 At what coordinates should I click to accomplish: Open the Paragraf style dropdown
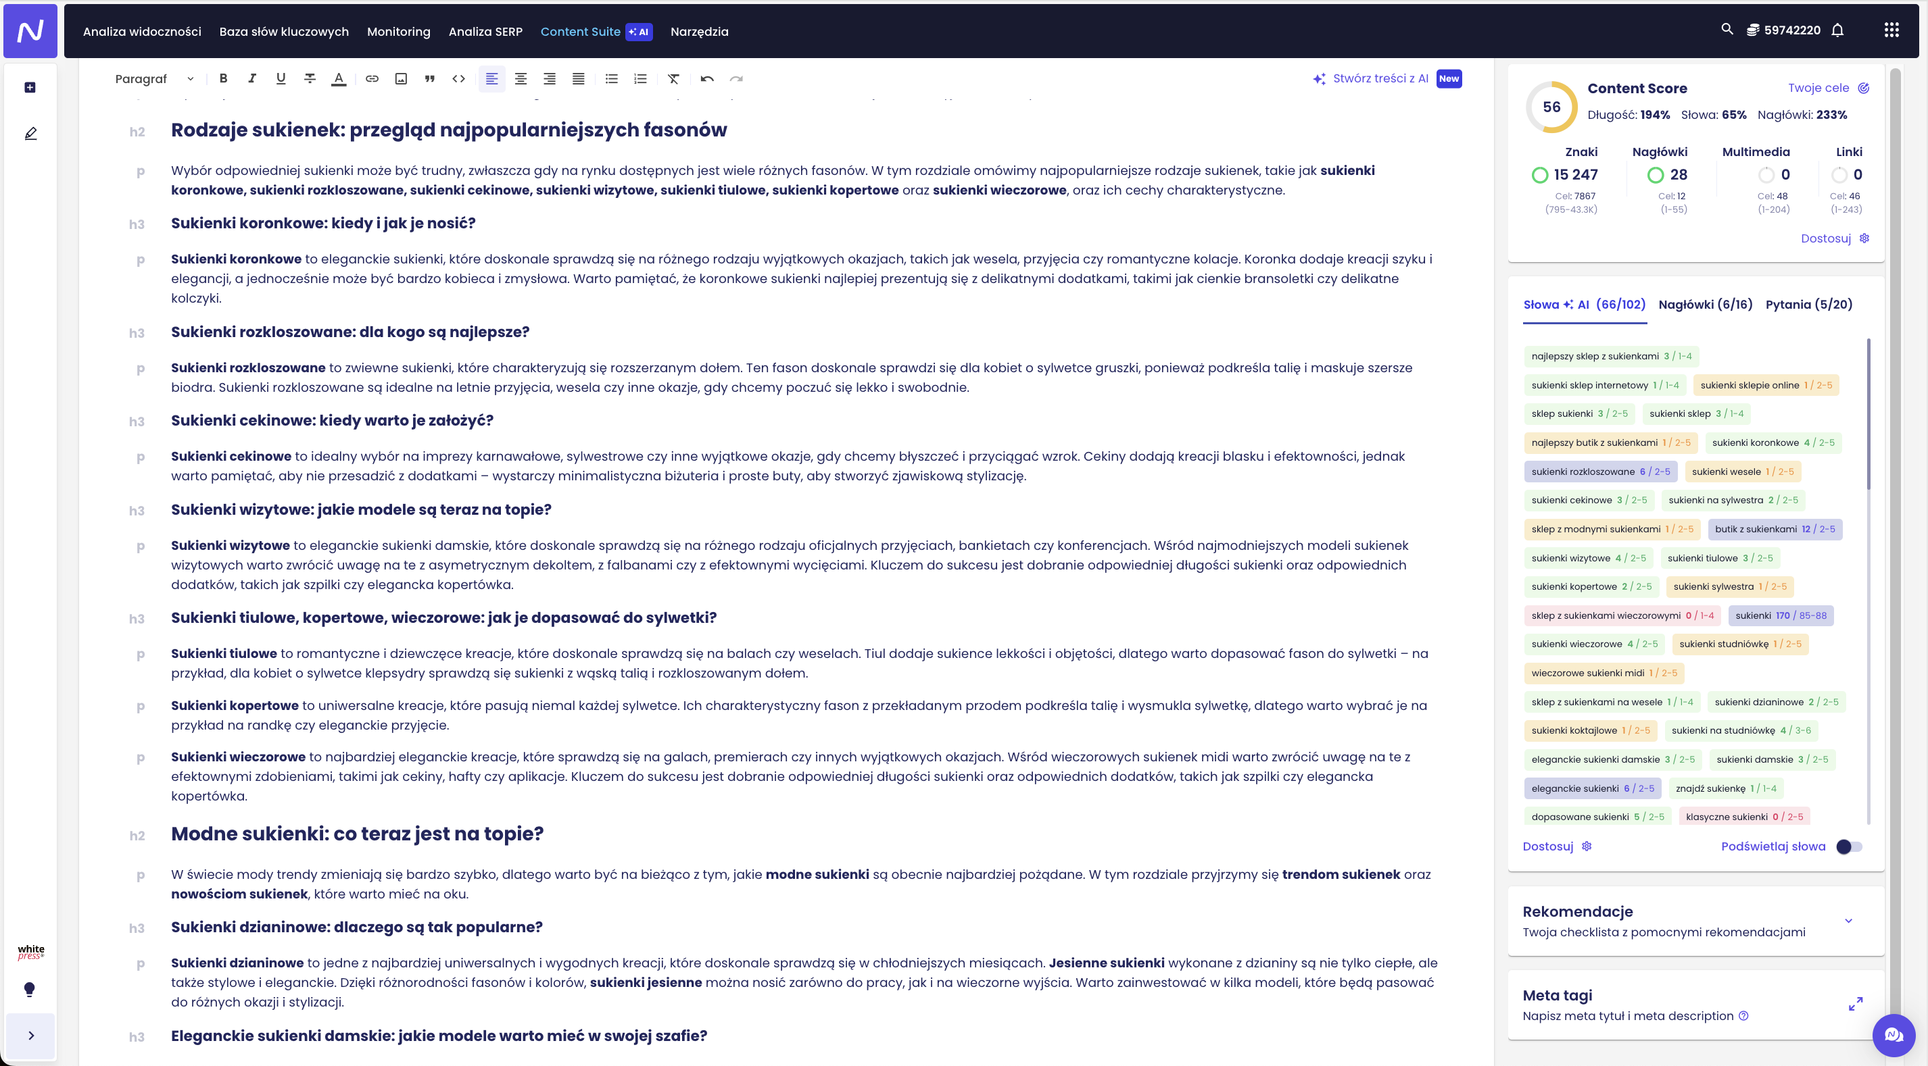[x=154, y=78]
